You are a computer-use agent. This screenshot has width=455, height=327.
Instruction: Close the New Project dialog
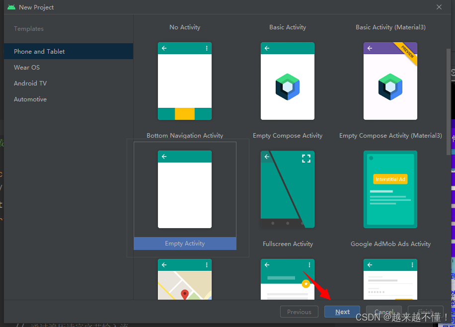pyautogui.click(x=439, y=7)
